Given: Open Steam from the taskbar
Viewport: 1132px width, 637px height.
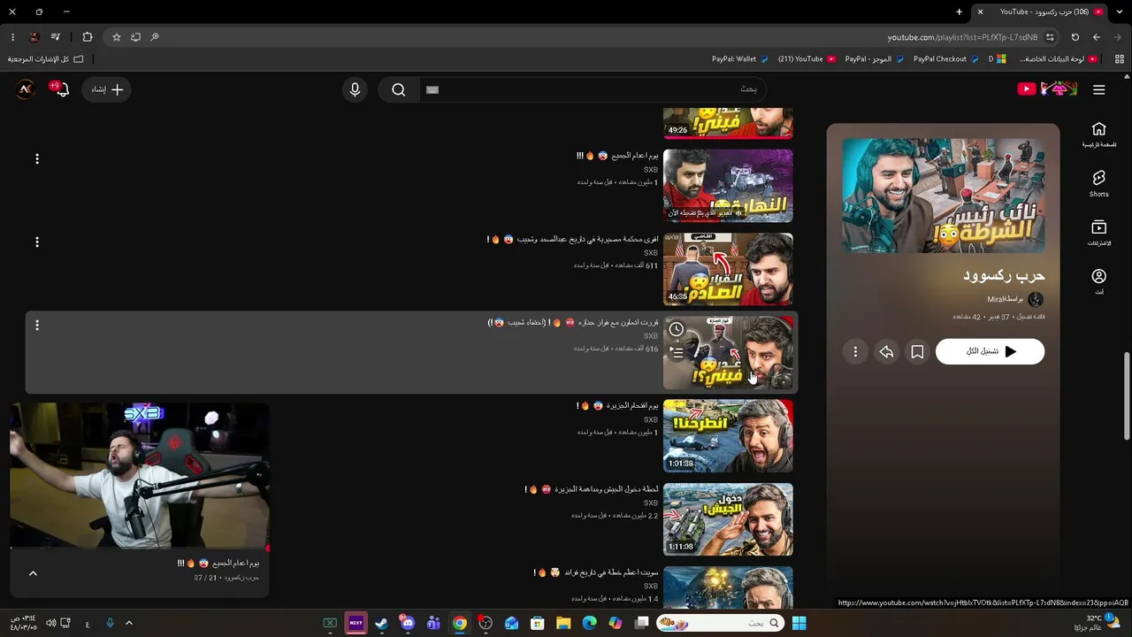Looking at the screenshot, I should (381, 623).
